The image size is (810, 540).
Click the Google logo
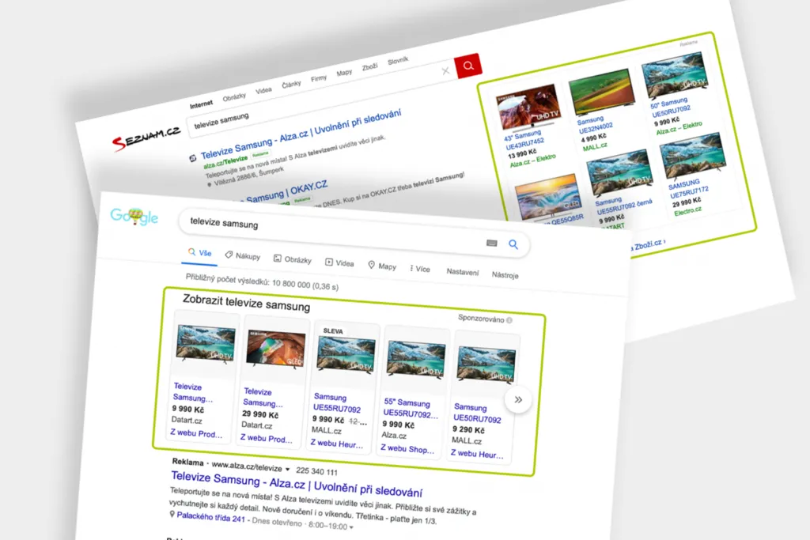click(136, 216)
